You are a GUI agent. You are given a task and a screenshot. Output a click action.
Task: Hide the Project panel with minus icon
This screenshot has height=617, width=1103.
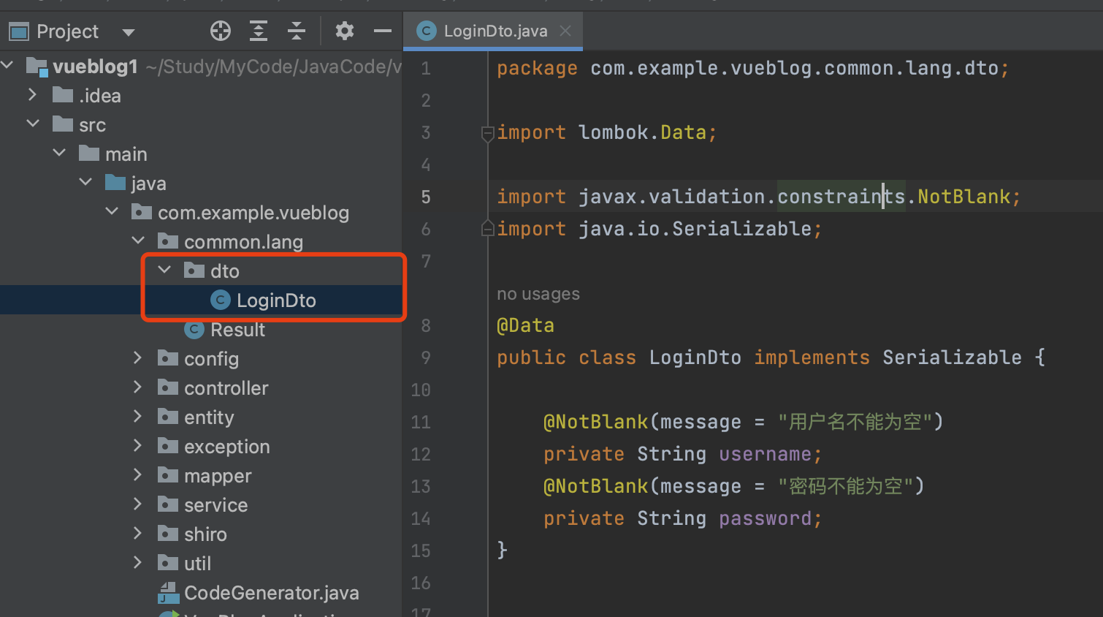coord(383,31)
